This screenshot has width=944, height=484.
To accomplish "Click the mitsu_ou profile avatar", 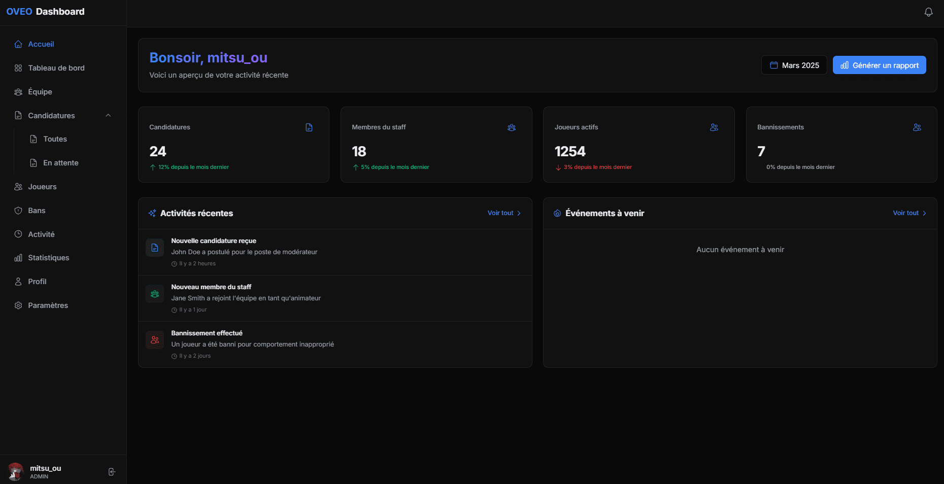I will tap(15, 472).
